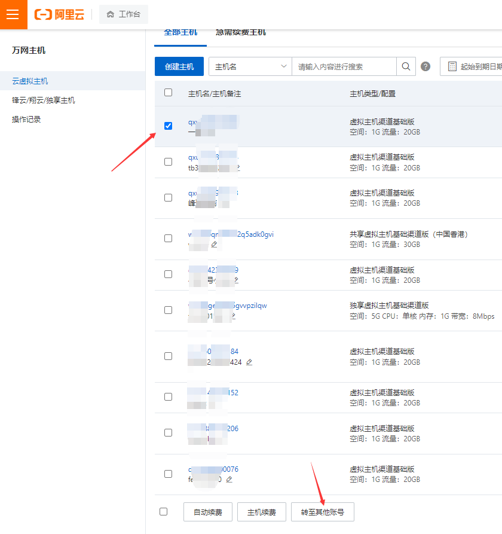This screenshot has height=534, width=502.
Task: Check the checkbox of host ending 0076
Action: click(168, 474)
